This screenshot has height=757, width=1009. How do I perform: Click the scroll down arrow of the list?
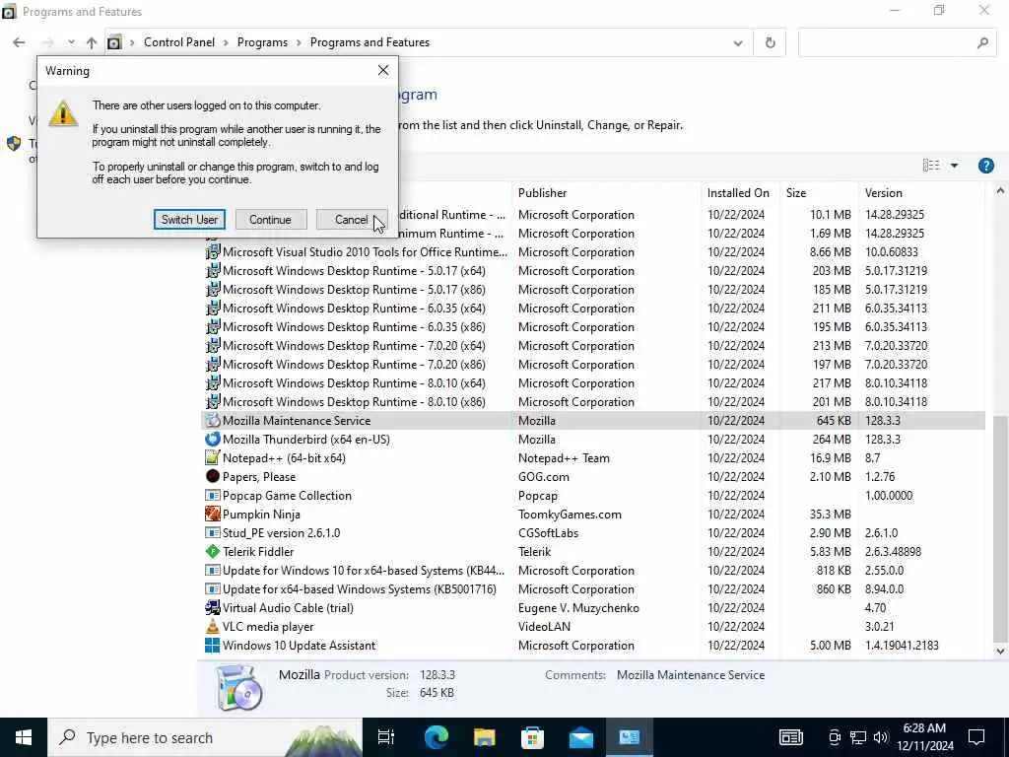tap(1000, 651)
